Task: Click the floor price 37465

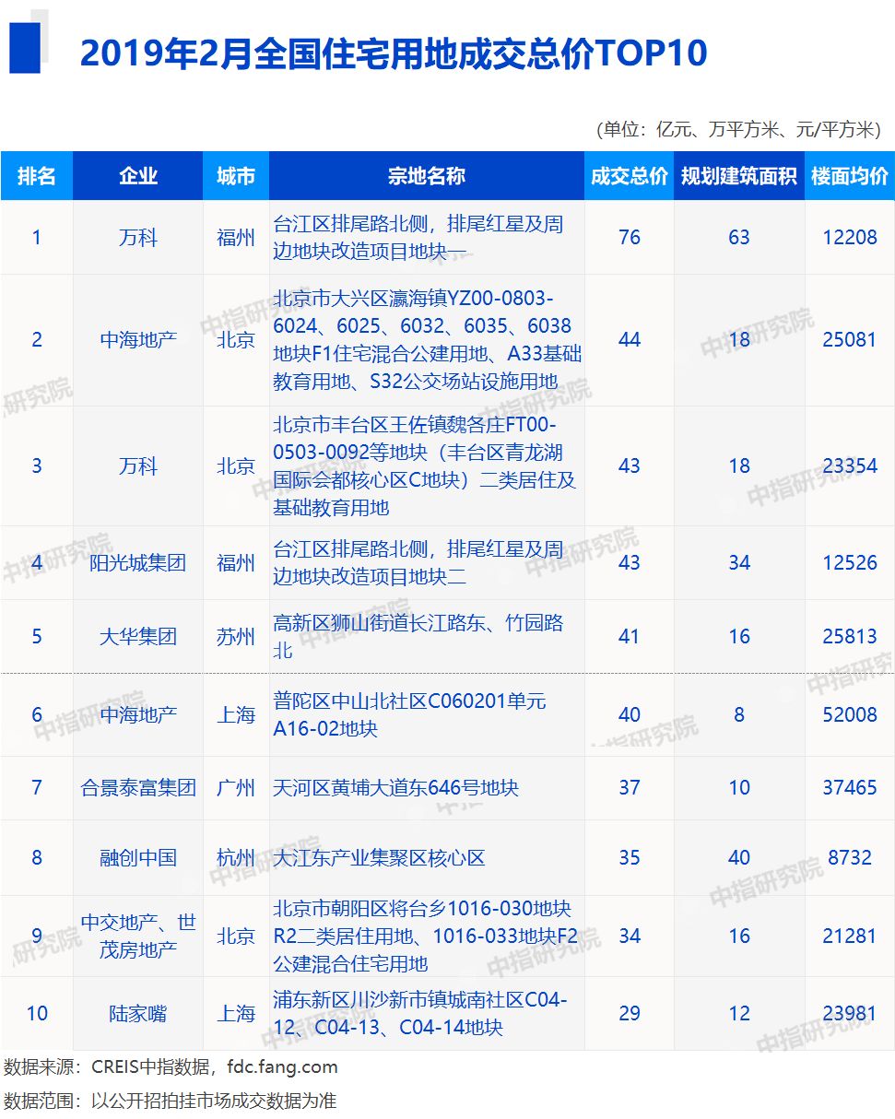Action: [x=850, y=788]
